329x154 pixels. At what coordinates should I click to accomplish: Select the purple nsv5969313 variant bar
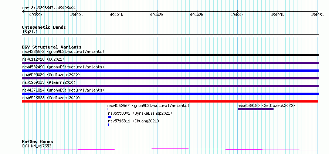click(x=170, y=86)
